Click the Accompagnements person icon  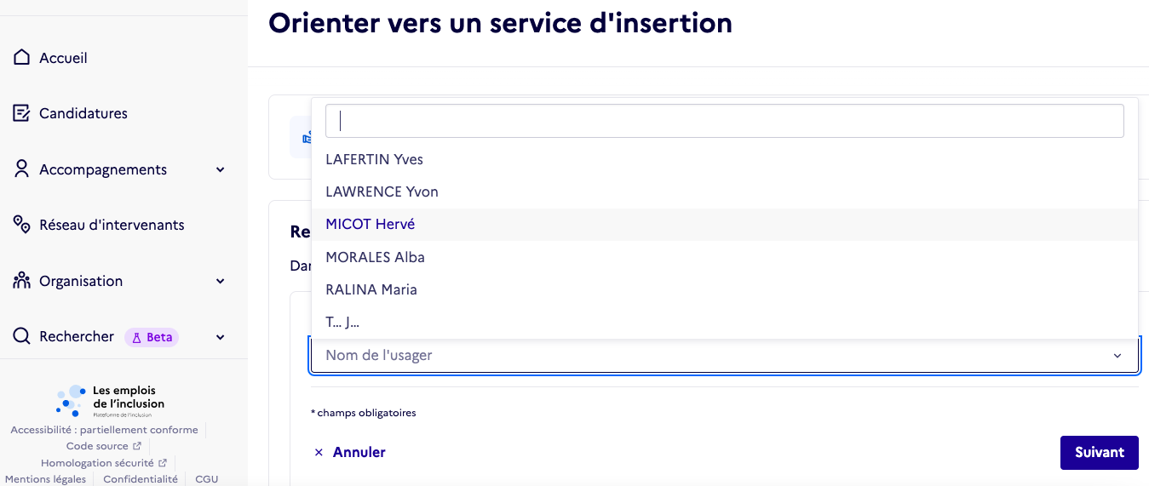[22, 169]
